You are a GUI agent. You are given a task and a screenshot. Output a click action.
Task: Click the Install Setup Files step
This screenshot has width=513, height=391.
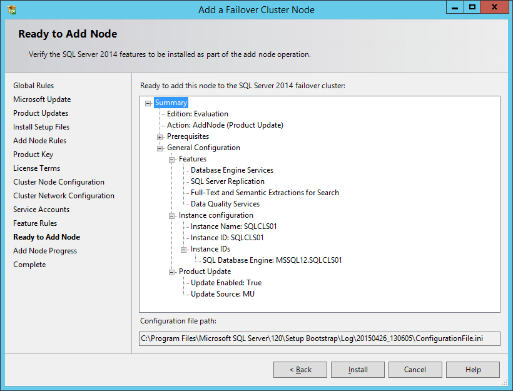[x=41, y=127]
